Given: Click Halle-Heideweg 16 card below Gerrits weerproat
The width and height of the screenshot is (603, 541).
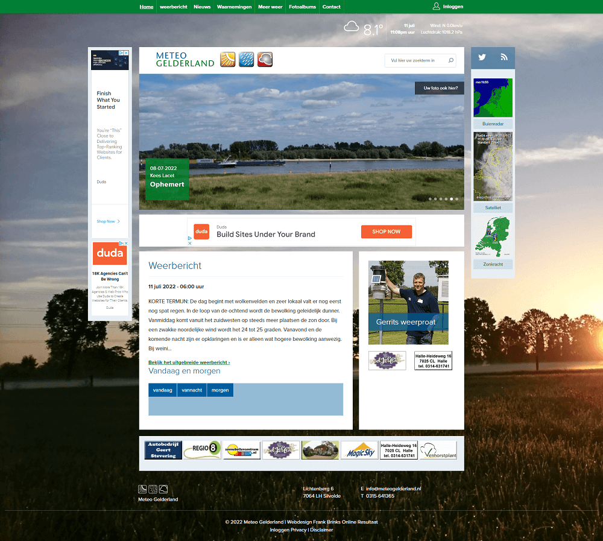Looking at the screenshot, I should pyautogui.click(x=433, y=361).
